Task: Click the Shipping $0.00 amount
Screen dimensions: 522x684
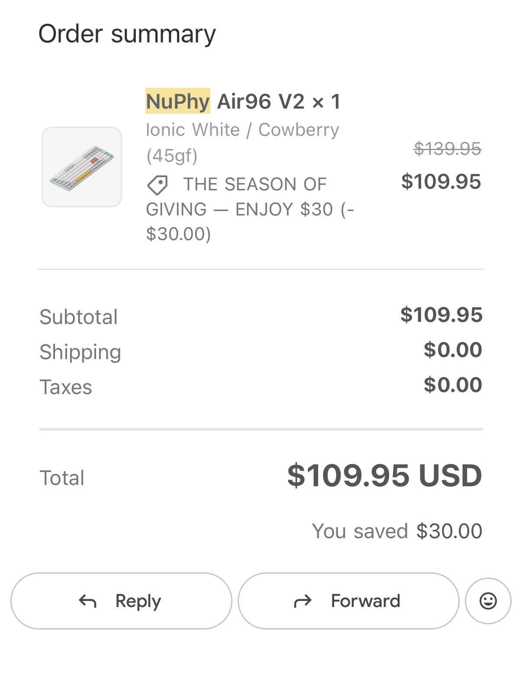Action: (453, 350)
